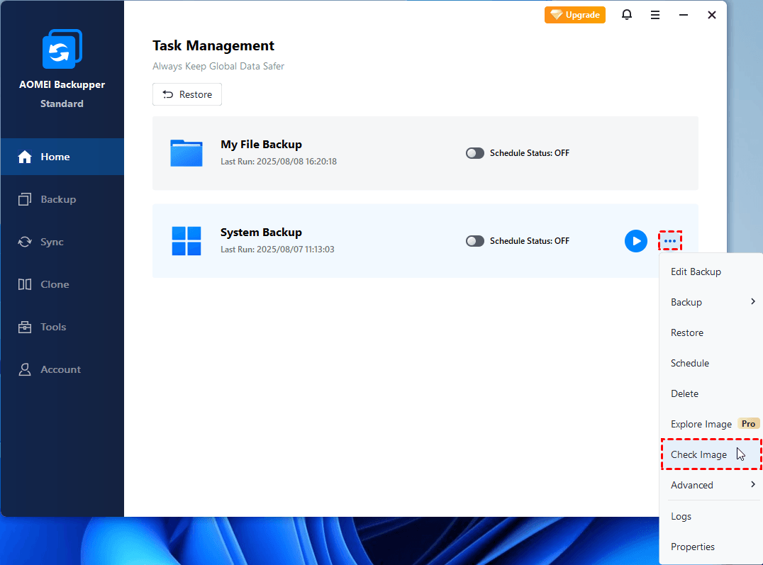
Task: Go to the Sync section
Action: click(x=62, y=242)
